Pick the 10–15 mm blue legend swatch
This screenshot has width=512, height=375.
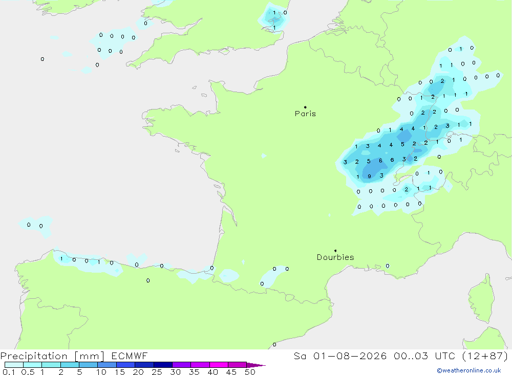(107, 365)
